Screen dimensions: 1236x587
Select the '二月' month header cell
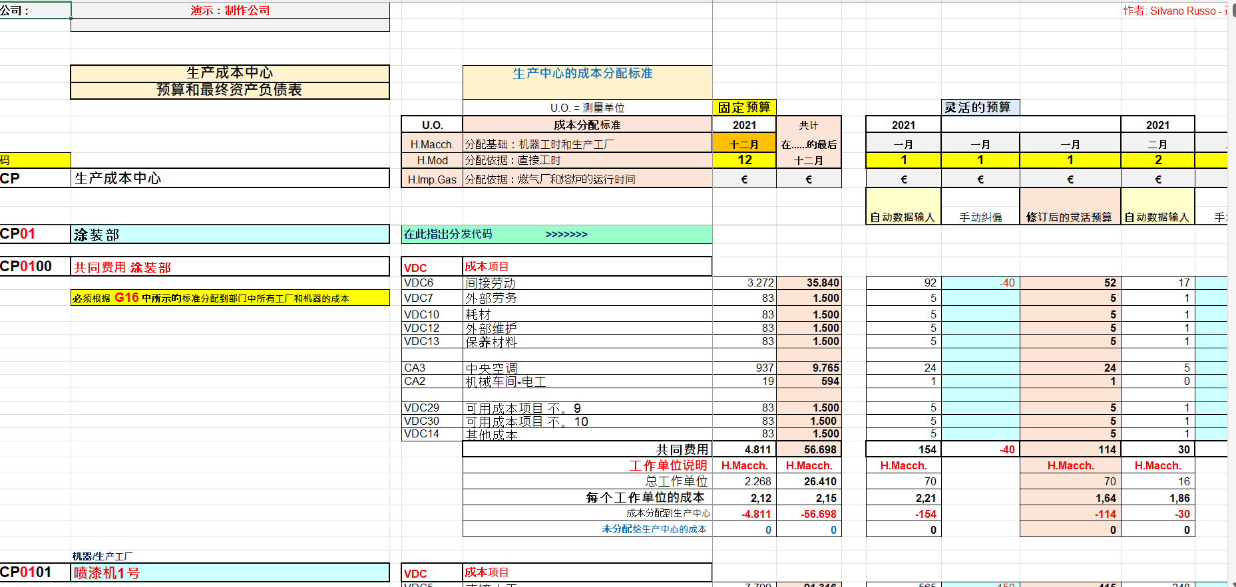click(x=1158, y=144)
